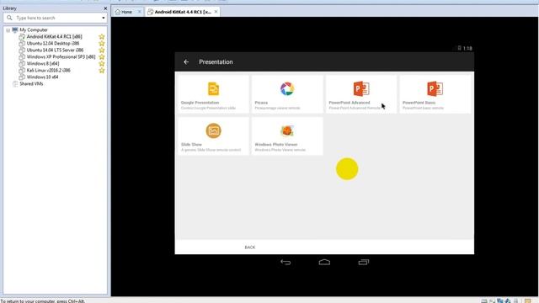Toggle favorite star for Kali Linux v2016.2
The image size is (539, 303).
(102, 70)
